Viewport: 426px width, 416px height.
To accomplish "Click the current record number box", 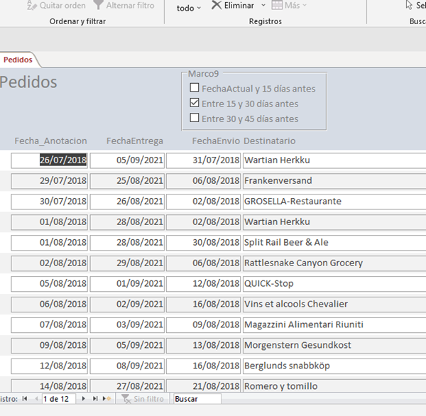I will click(58, 399).
